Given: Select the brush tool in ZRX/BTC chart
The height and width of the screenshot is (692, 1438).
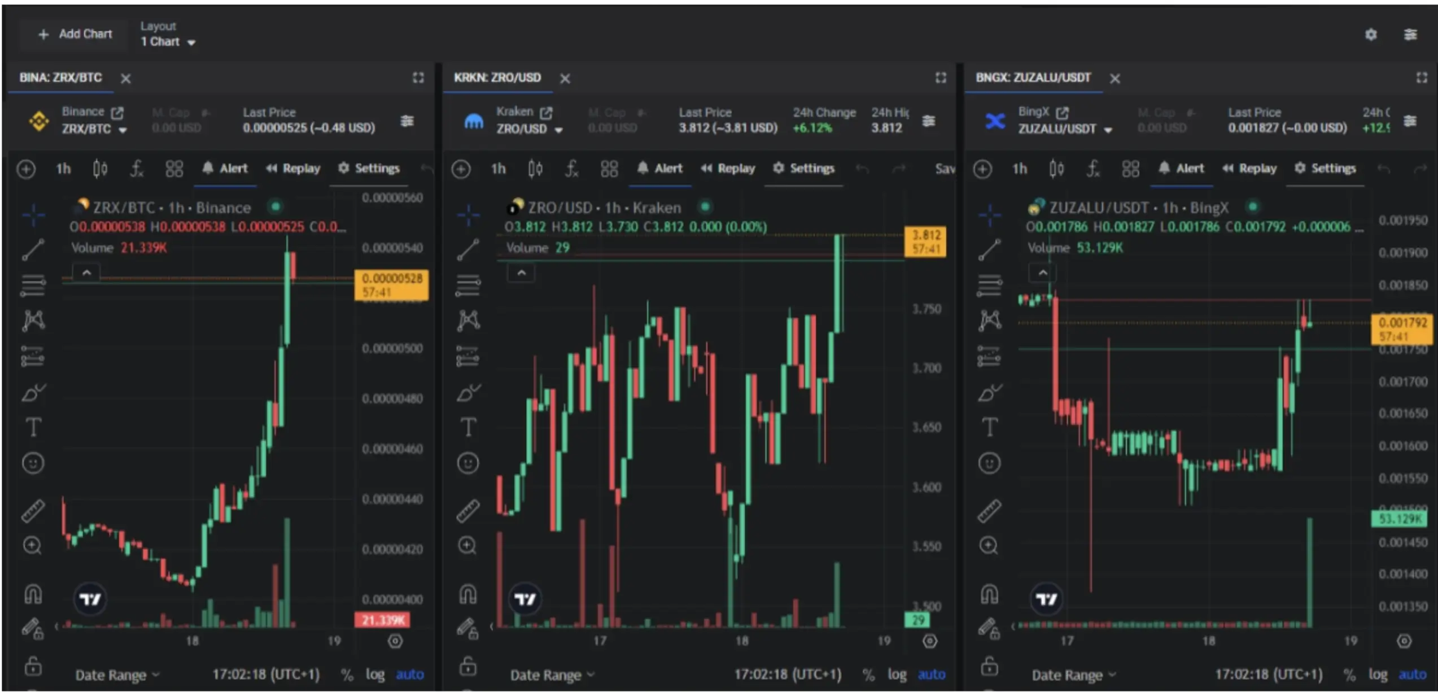Looking at the screenshot, I should point(33,392).
